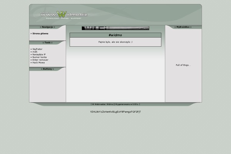
Task: Go to Enter remover tool
Action: [x=40, y=60]
